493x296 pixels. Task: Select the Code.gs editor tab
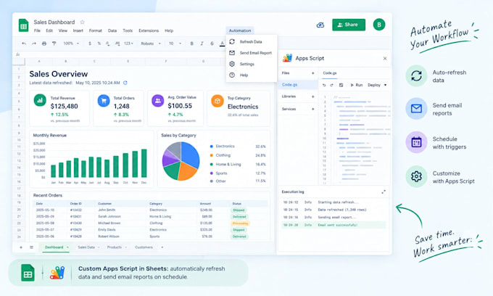point(329,73)
